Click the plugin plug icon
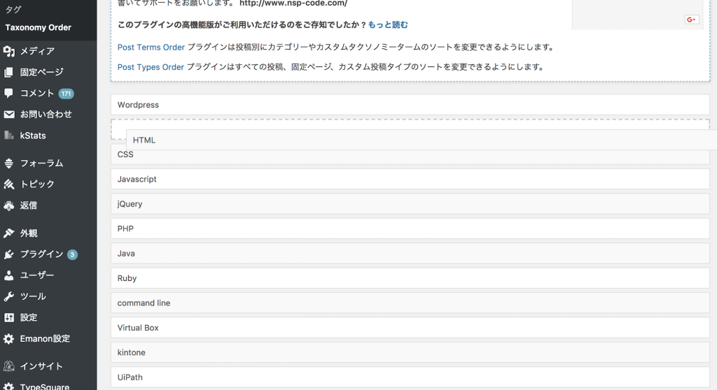Image resolution: width=717 pixels, height=390 pixels. 8,254
